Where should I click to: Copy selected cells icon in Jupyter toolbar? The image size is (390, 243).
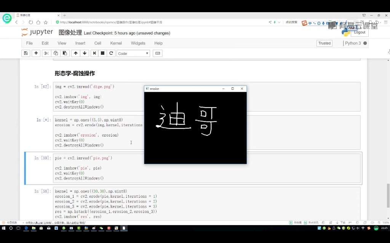click(56, 53)
